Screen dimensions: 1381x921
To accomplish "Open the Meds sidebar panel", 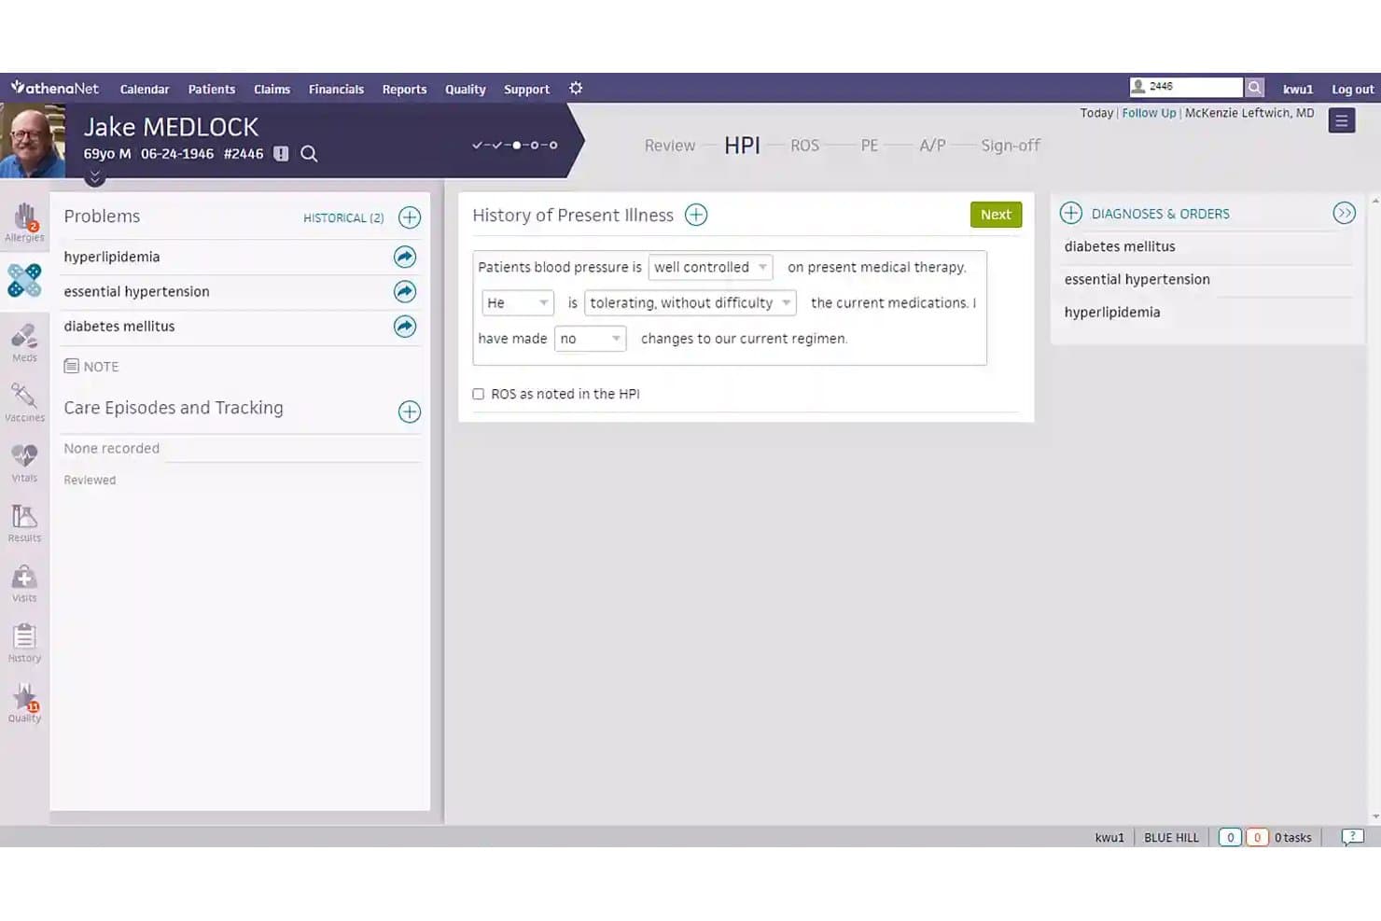I will (24, 342).
